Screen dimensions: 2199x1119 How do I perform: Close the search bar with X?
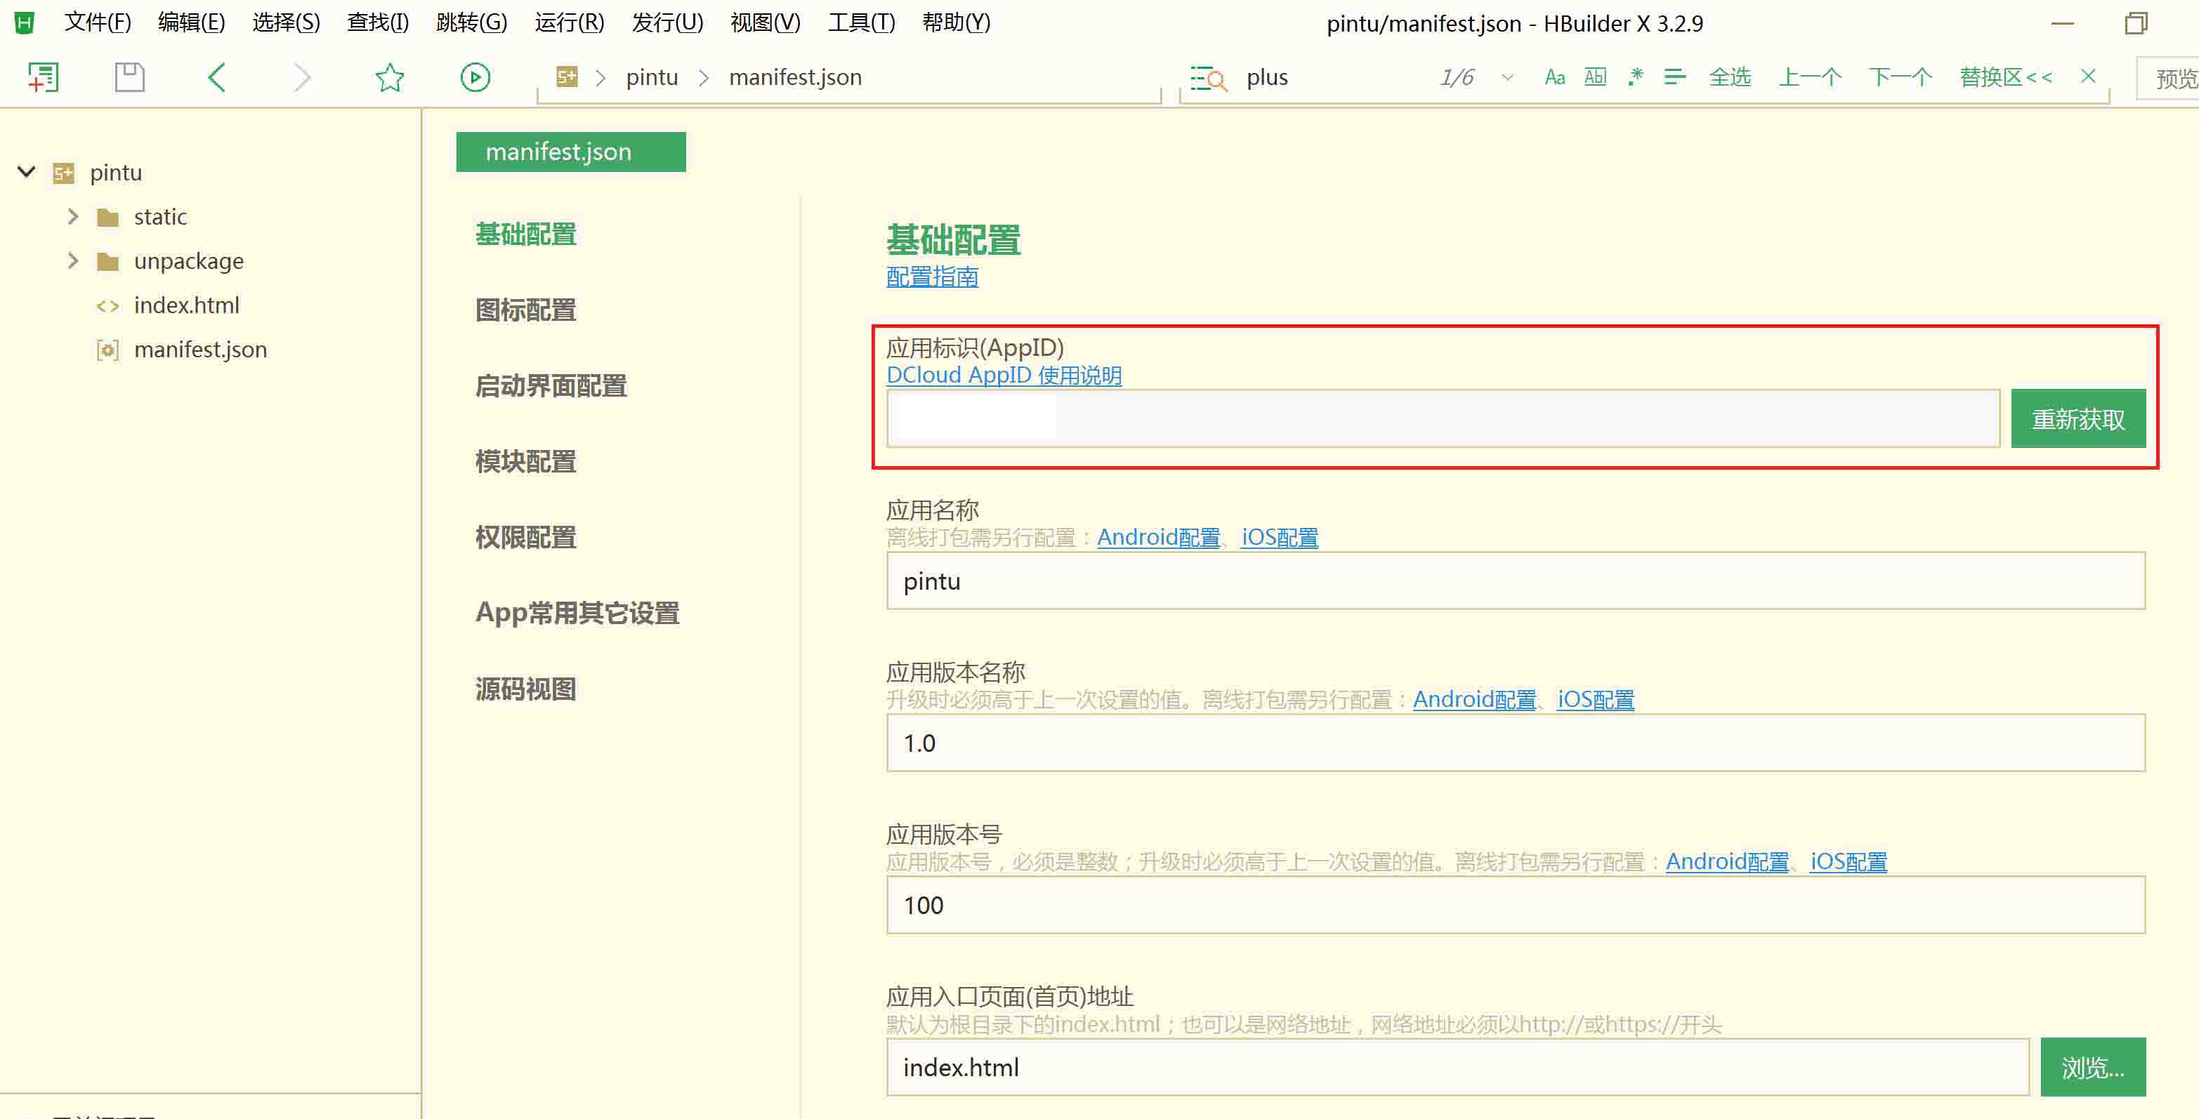[x=2088, y=77]
